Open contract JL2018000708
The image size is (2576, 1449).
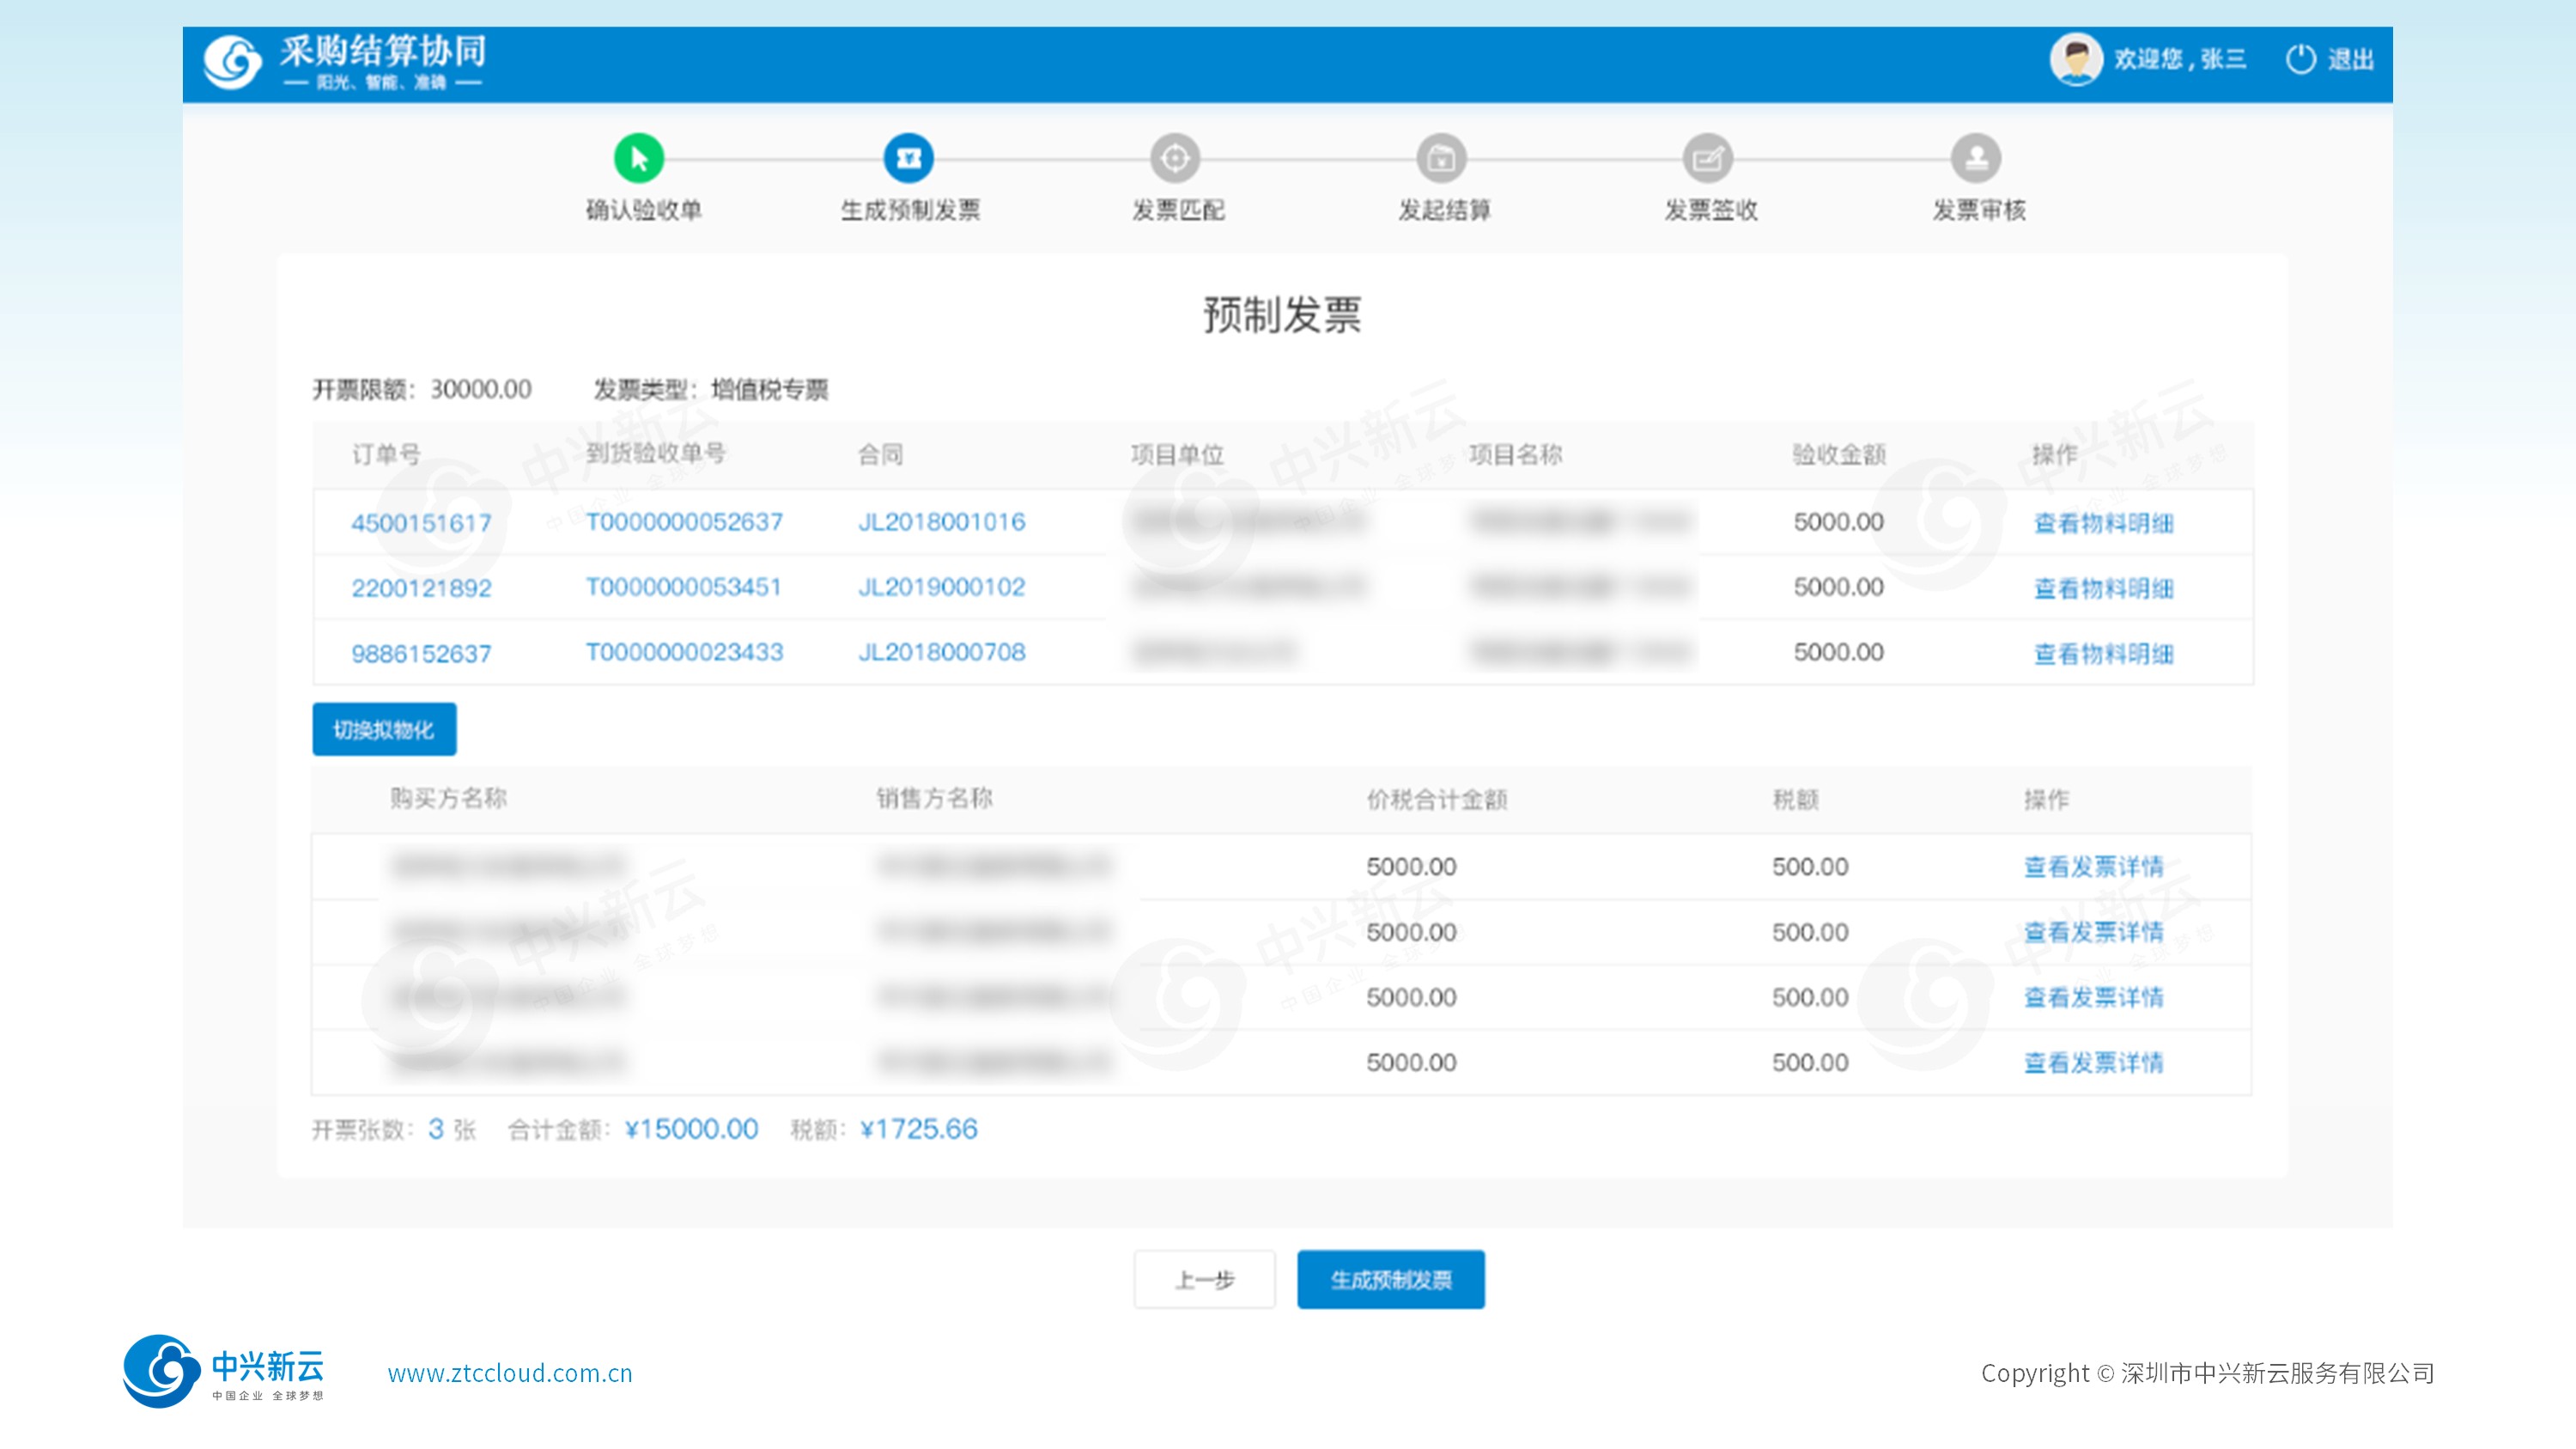pos(941,652)
